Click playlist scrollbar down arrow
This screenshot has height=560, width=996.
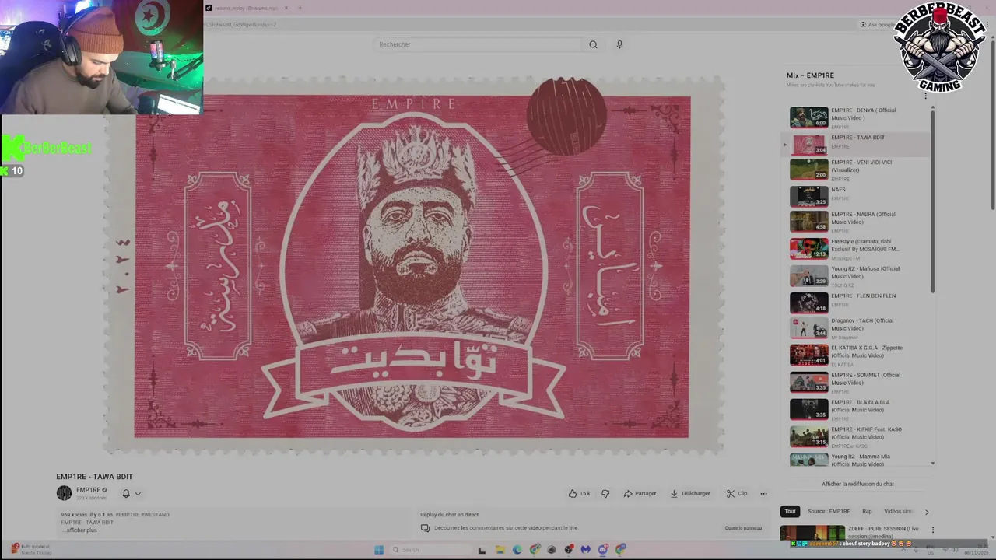pyautogui.click(x=932, y=463)
